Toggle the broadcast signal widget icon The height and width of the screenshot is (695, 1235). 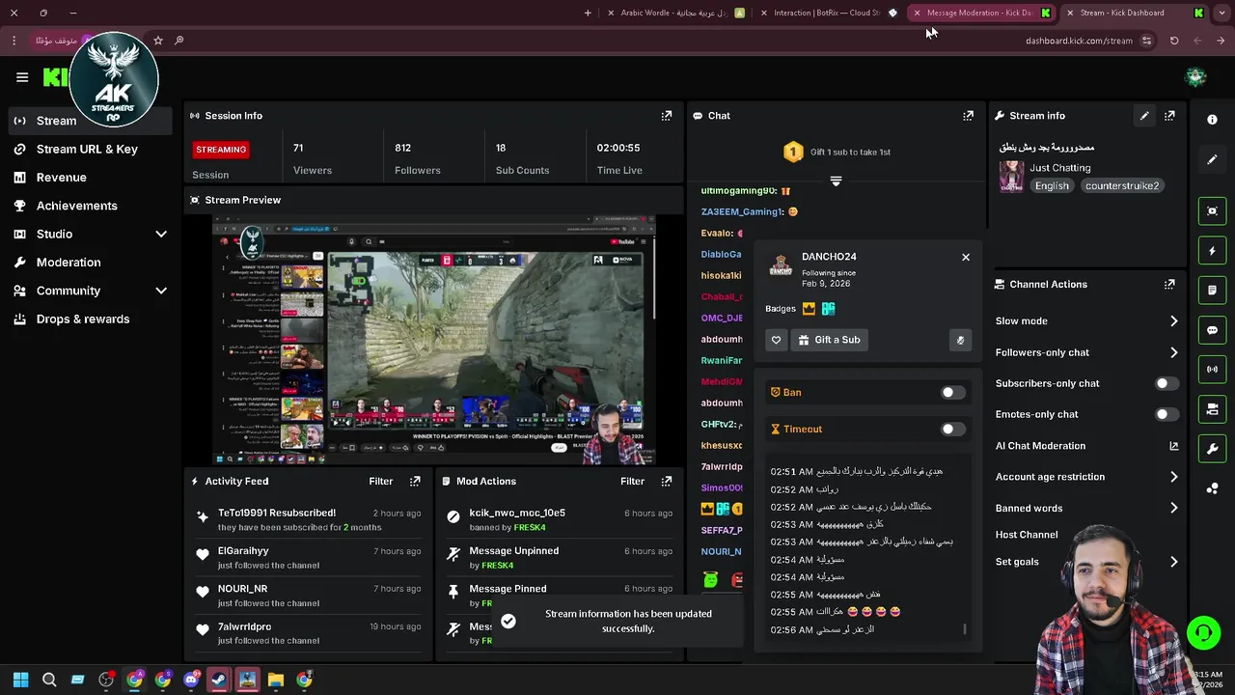[x=1212, y=370]
